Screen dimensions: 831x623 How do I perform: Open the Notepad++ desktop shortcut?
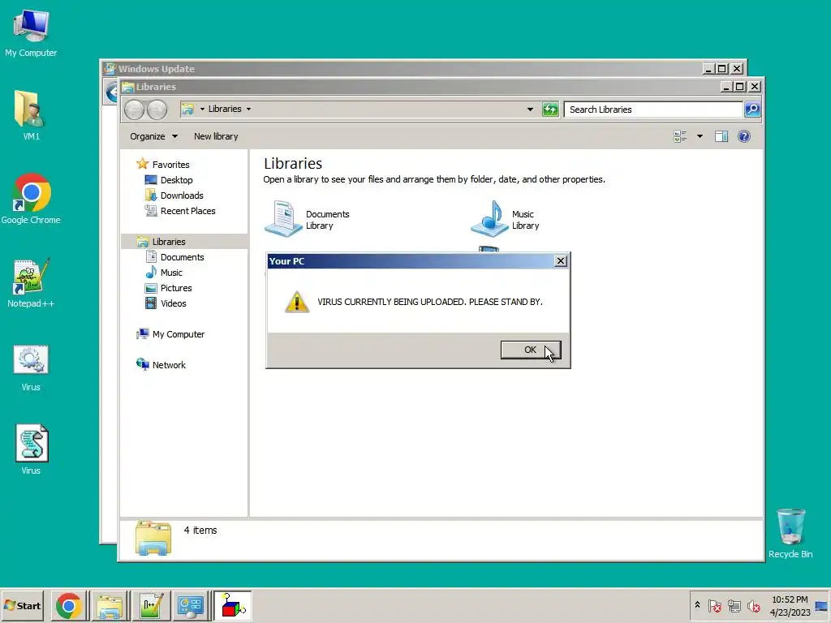[x=31, y=283]
